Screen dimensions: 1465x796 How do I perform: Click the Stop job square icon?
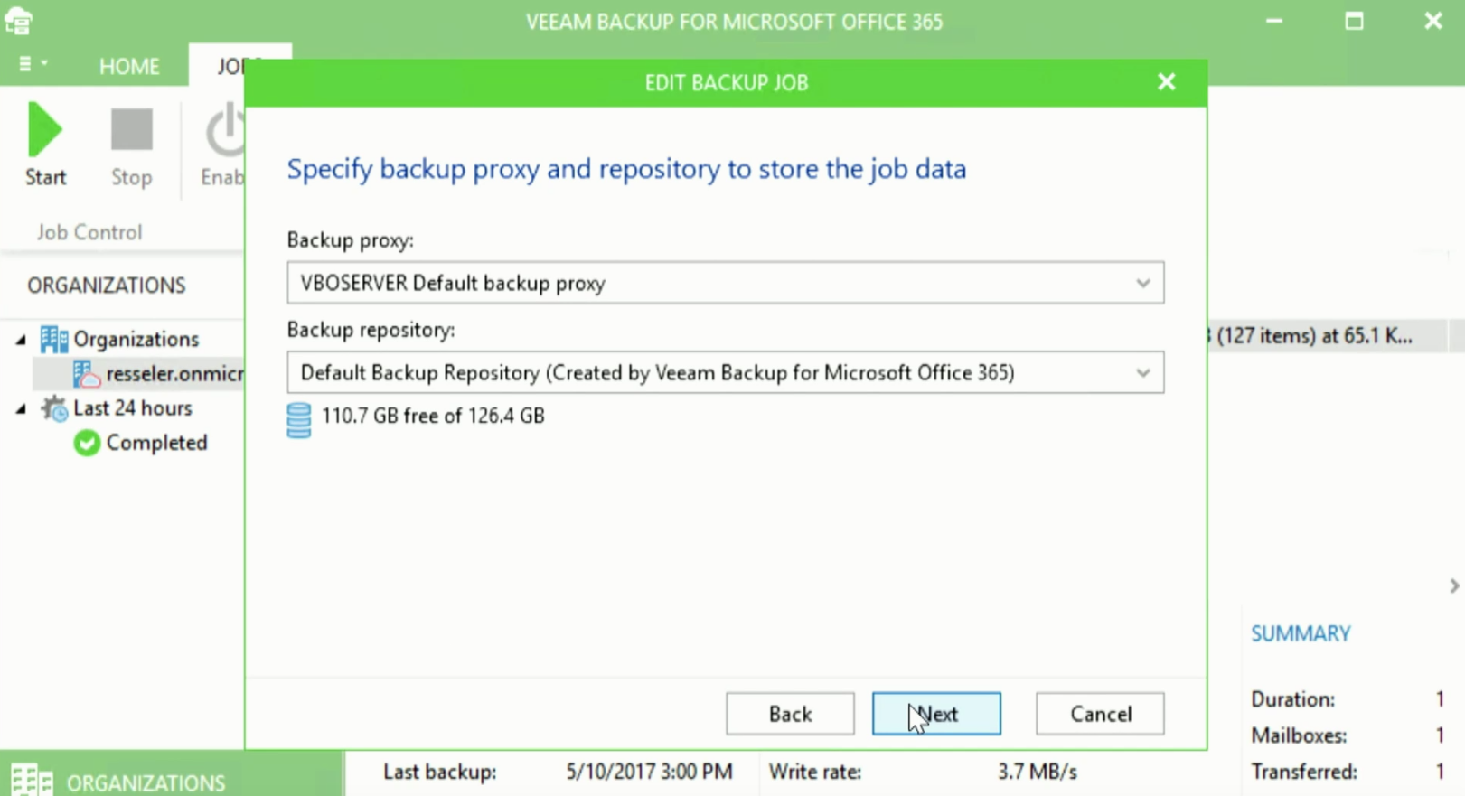pyautogui.click(x=132, y=129)
